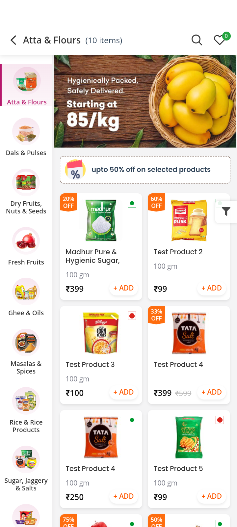237x527 pixels.
Task: Select the Sugar, Jaggery & Salts icon
Action: [x=26, y=459]
